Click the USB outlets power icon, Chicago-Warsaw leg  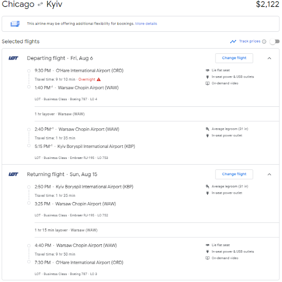pyautogui.click(x=208, y=77)
